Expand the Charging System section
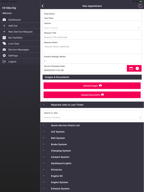Image resolution: width=144 pixels, height=192 pixels. [92, 150]
